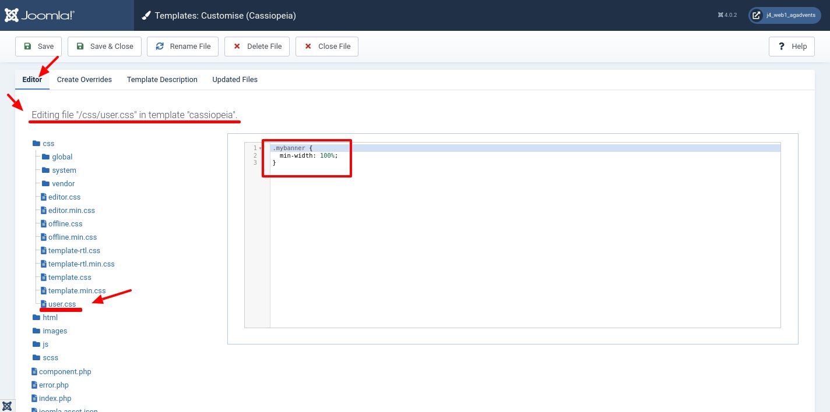Click the folder icon beside css
The height and width of the screenshot is (412, 830).
[36, 143]
